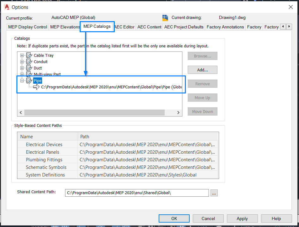Screen dimensions: 299x227
Task: Select the Conduit tree item
Action: 41,62
